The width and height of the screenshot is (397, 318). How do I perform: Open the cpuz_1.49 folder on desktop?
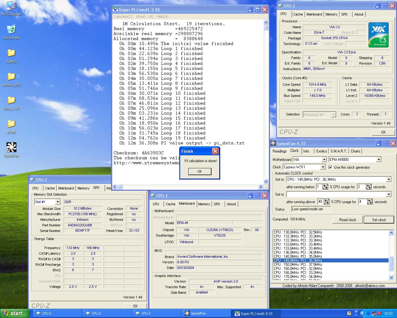tap(11, 103)
